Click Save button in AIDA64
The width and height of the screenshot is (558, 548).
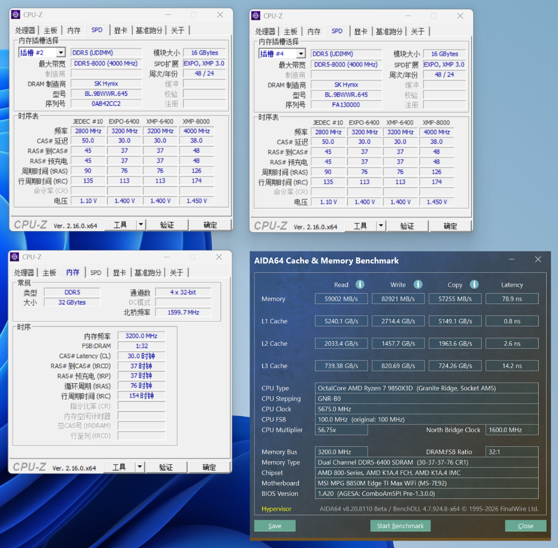[275, 526]
